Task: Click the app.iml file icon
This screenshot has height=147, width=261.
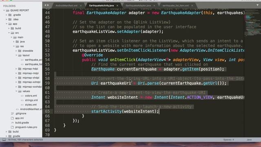Action: click(x=12, y=118)
